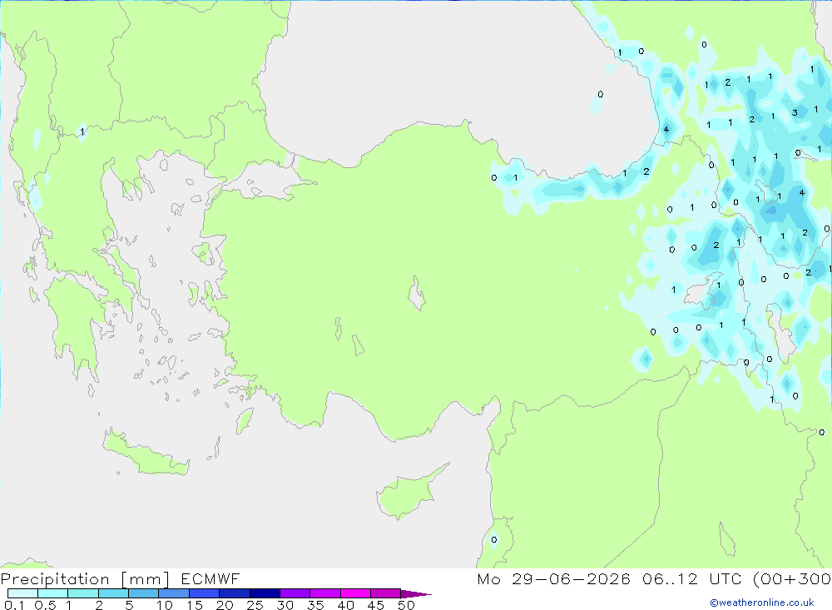Click the "[mm]" unit label
The width and height of the screenshot is (832, 610).
145,579
